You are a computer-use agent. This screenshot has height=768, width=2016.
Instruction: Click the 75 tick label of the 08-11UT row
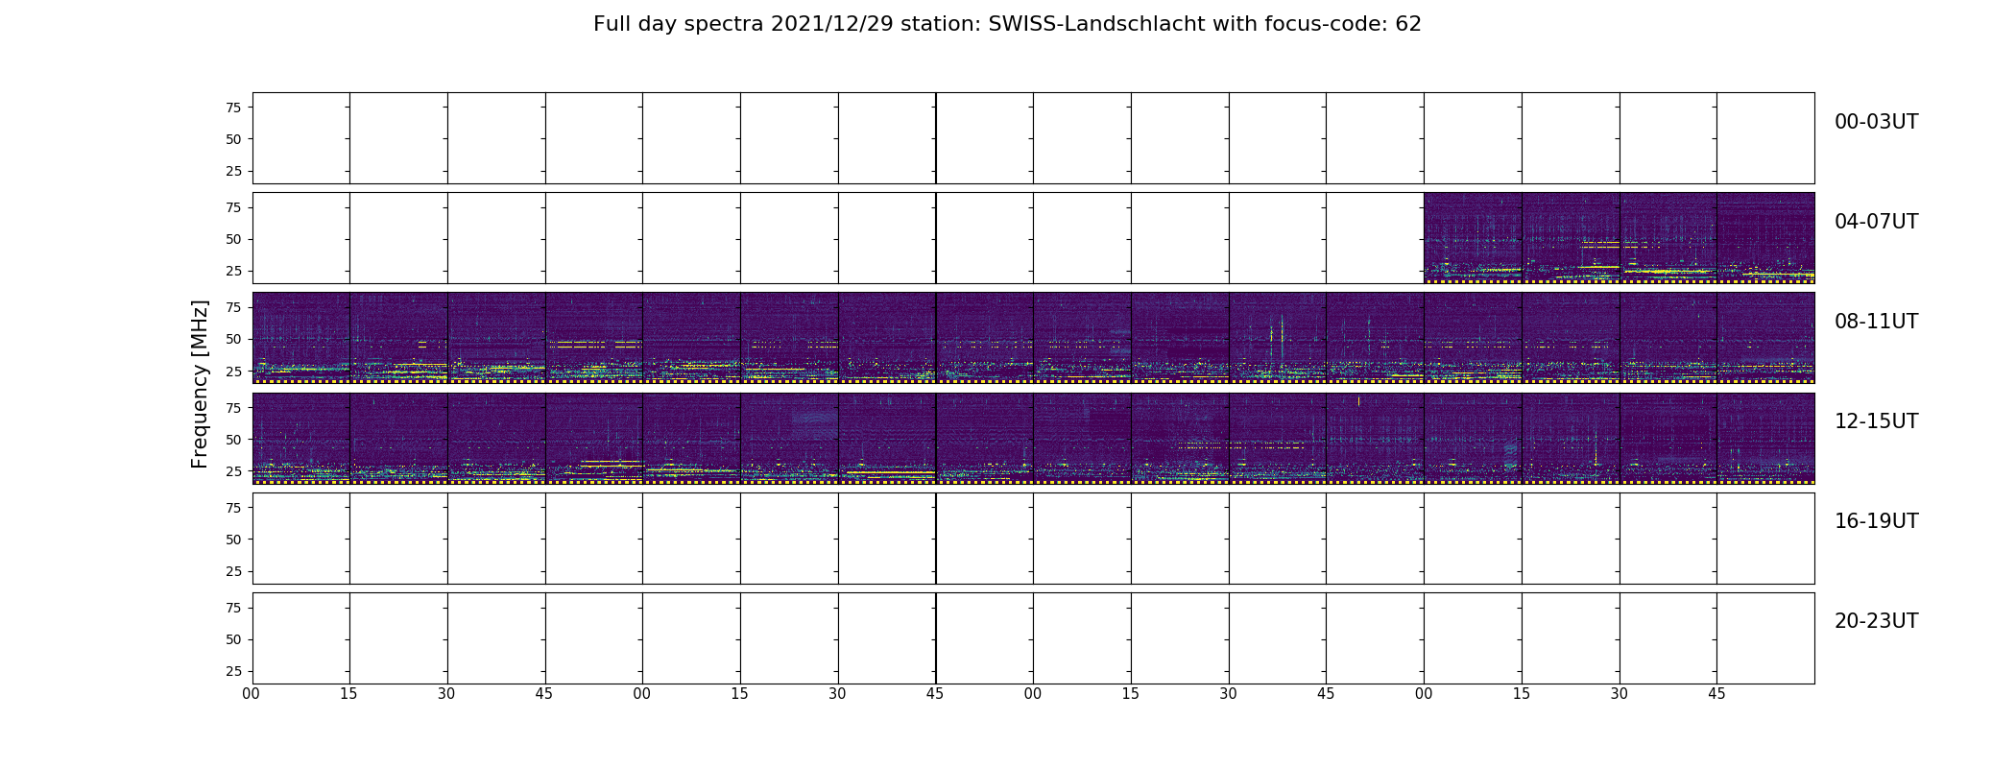coord(233,307)
